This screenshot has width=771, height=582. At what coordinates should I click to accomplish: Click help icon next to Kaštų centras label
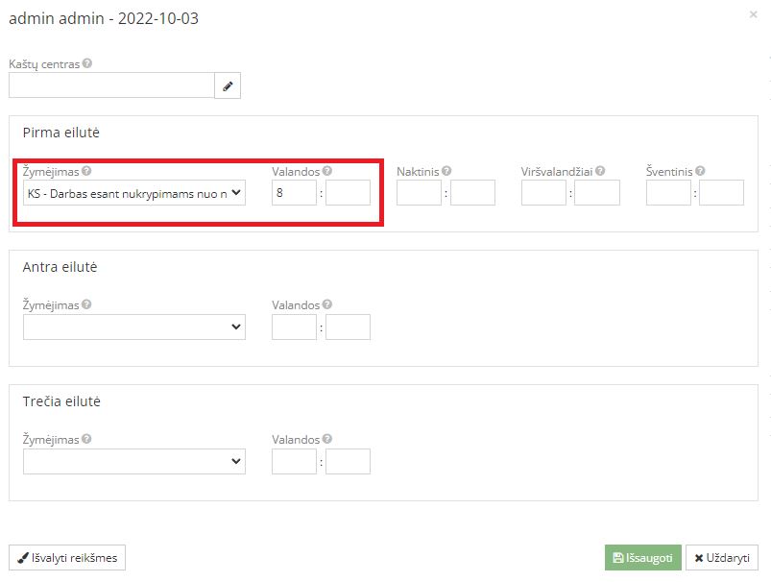(x=87, y=63)
